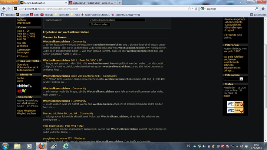This screenshot has height=150, width=267.
Task: Open the Car Hifi forum link
Action: pos(21,43)
